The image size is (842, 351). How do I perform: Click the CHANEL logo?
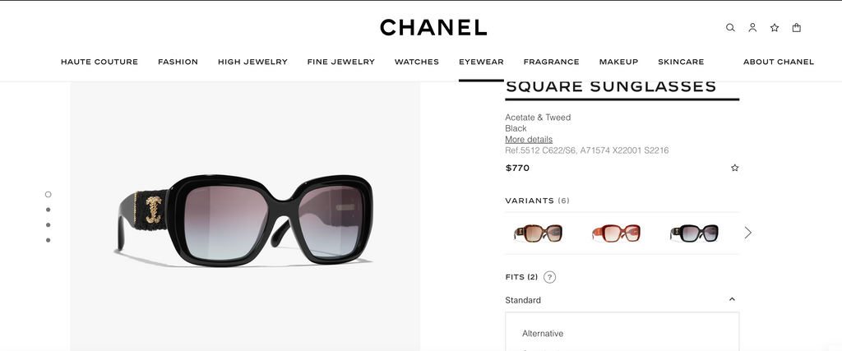click(x=433, y=27)
